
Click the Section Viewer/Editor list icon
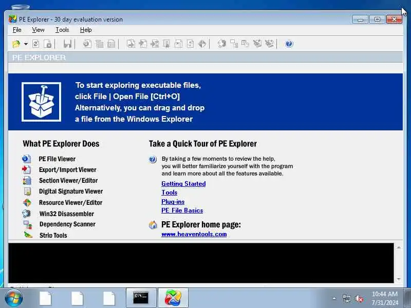coord(27,181)
